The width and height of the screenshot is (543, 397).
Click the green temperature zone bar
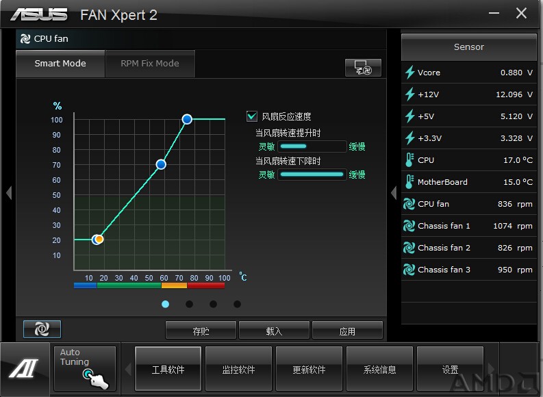pos(129,285)
